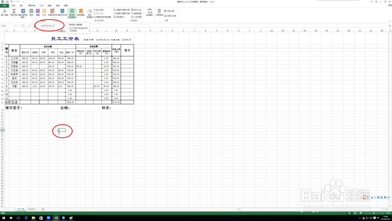The image size is (392, 221).
Task: Expand the formula bar
Action: tap(390, 26)
